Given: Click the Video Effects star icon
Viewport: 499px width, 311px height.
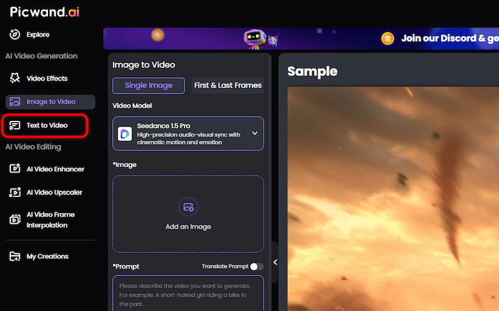Looking at the screenshot, I should tap(14, 78).
